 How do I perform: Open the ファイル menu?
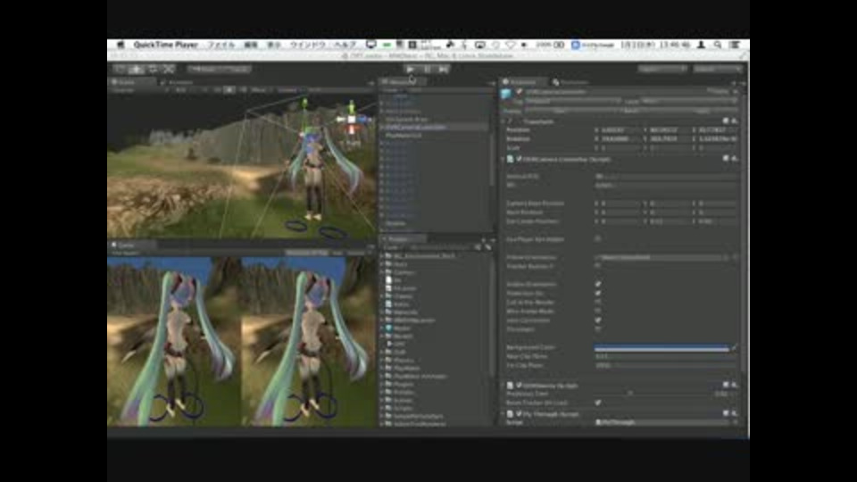(x=220, y=45)
